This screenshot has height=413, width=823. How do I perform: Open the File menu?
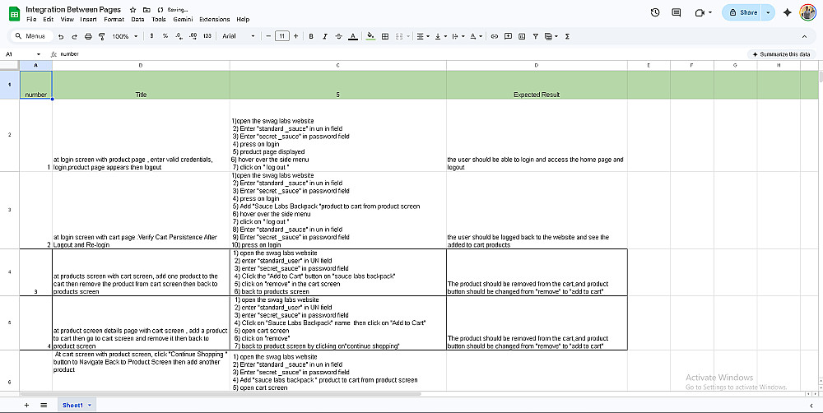[31, 20]
